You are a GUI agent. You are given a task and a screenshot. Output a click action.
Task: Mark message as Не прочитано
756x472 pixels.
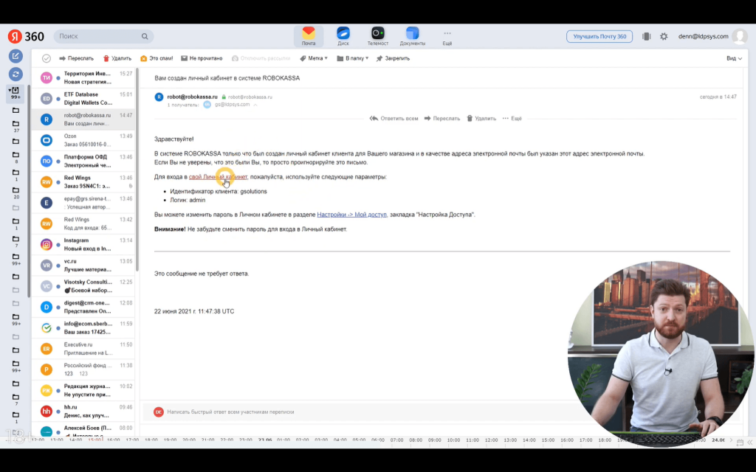202,58
